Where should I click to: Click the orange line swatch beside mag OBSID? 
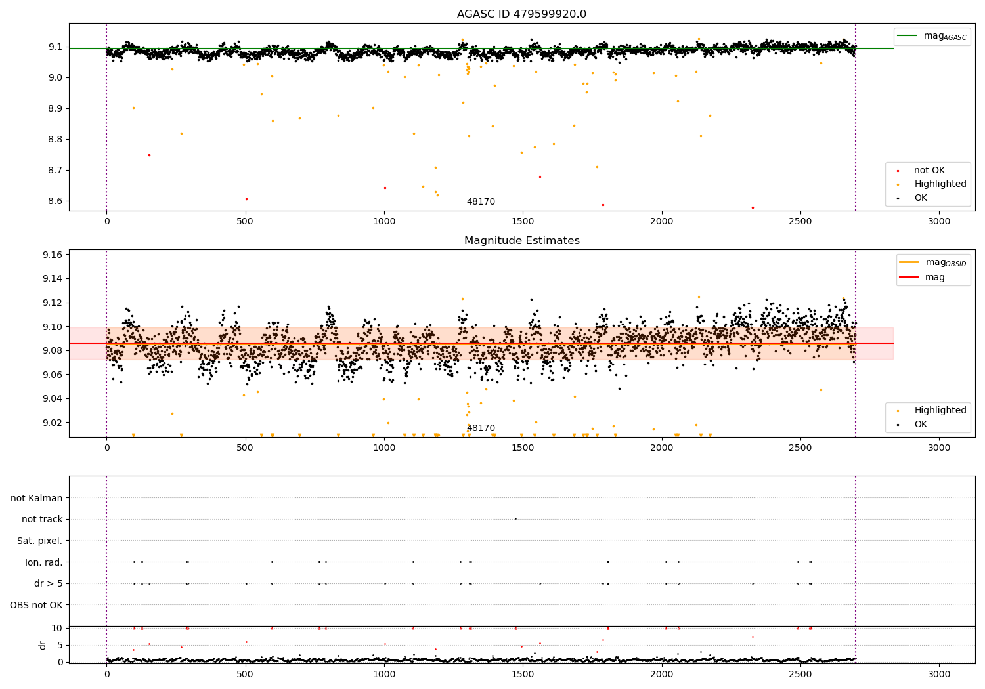coord(909,262)
